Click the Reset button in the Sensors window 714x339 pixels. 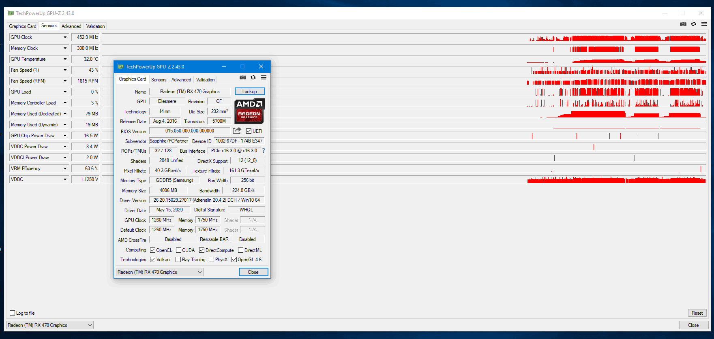[x=697, y=313]
